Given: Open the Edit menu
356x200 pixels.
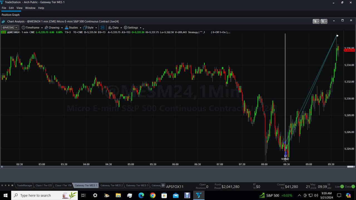Looking at the screenshot, I should 11,8.
